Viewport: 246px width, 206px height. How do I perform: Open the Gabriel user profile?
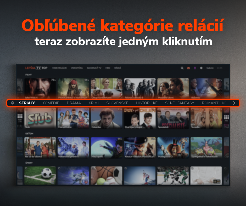(x=210, y=68)
